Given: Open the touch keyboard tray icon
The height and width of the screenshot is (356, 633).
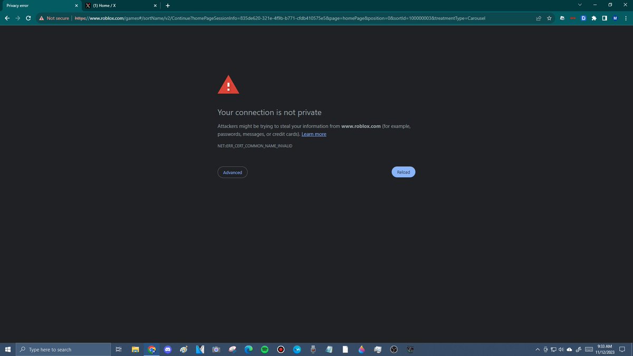Looking at the screenshot, I should [x=589, y=349].
